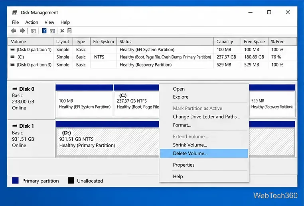
Task: Click the Back arrow toolbar icon
Action: point(14,31)
